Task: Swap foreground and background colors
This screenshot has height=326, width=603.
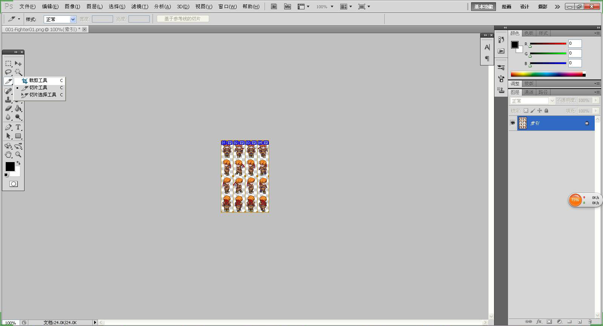Action: (x=18, y=163)
